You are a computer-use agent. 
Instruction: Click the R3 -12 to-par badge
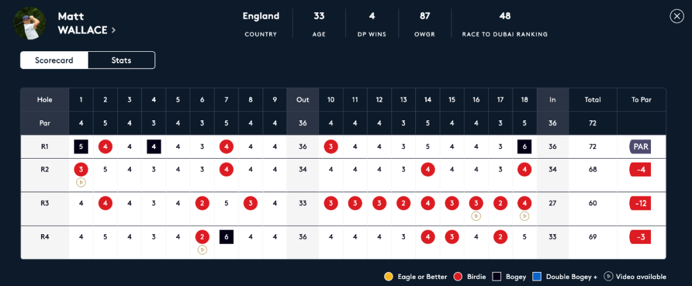(x=640, y=203)
